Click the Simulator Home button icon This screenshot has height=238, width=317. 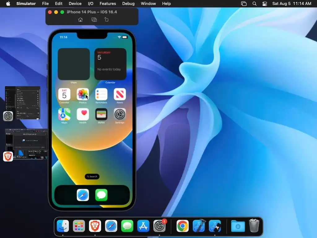pyautogui.click(x=80, y=20)
